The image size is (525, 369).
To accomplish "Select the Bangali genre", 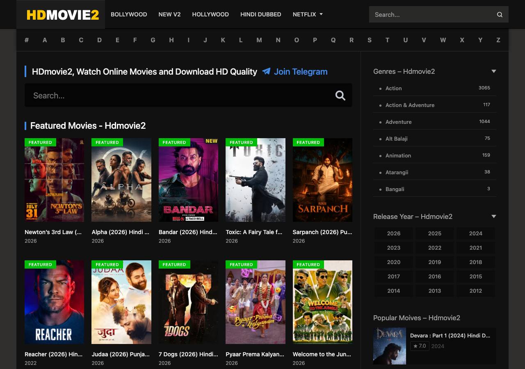I will tap(395, 189).
